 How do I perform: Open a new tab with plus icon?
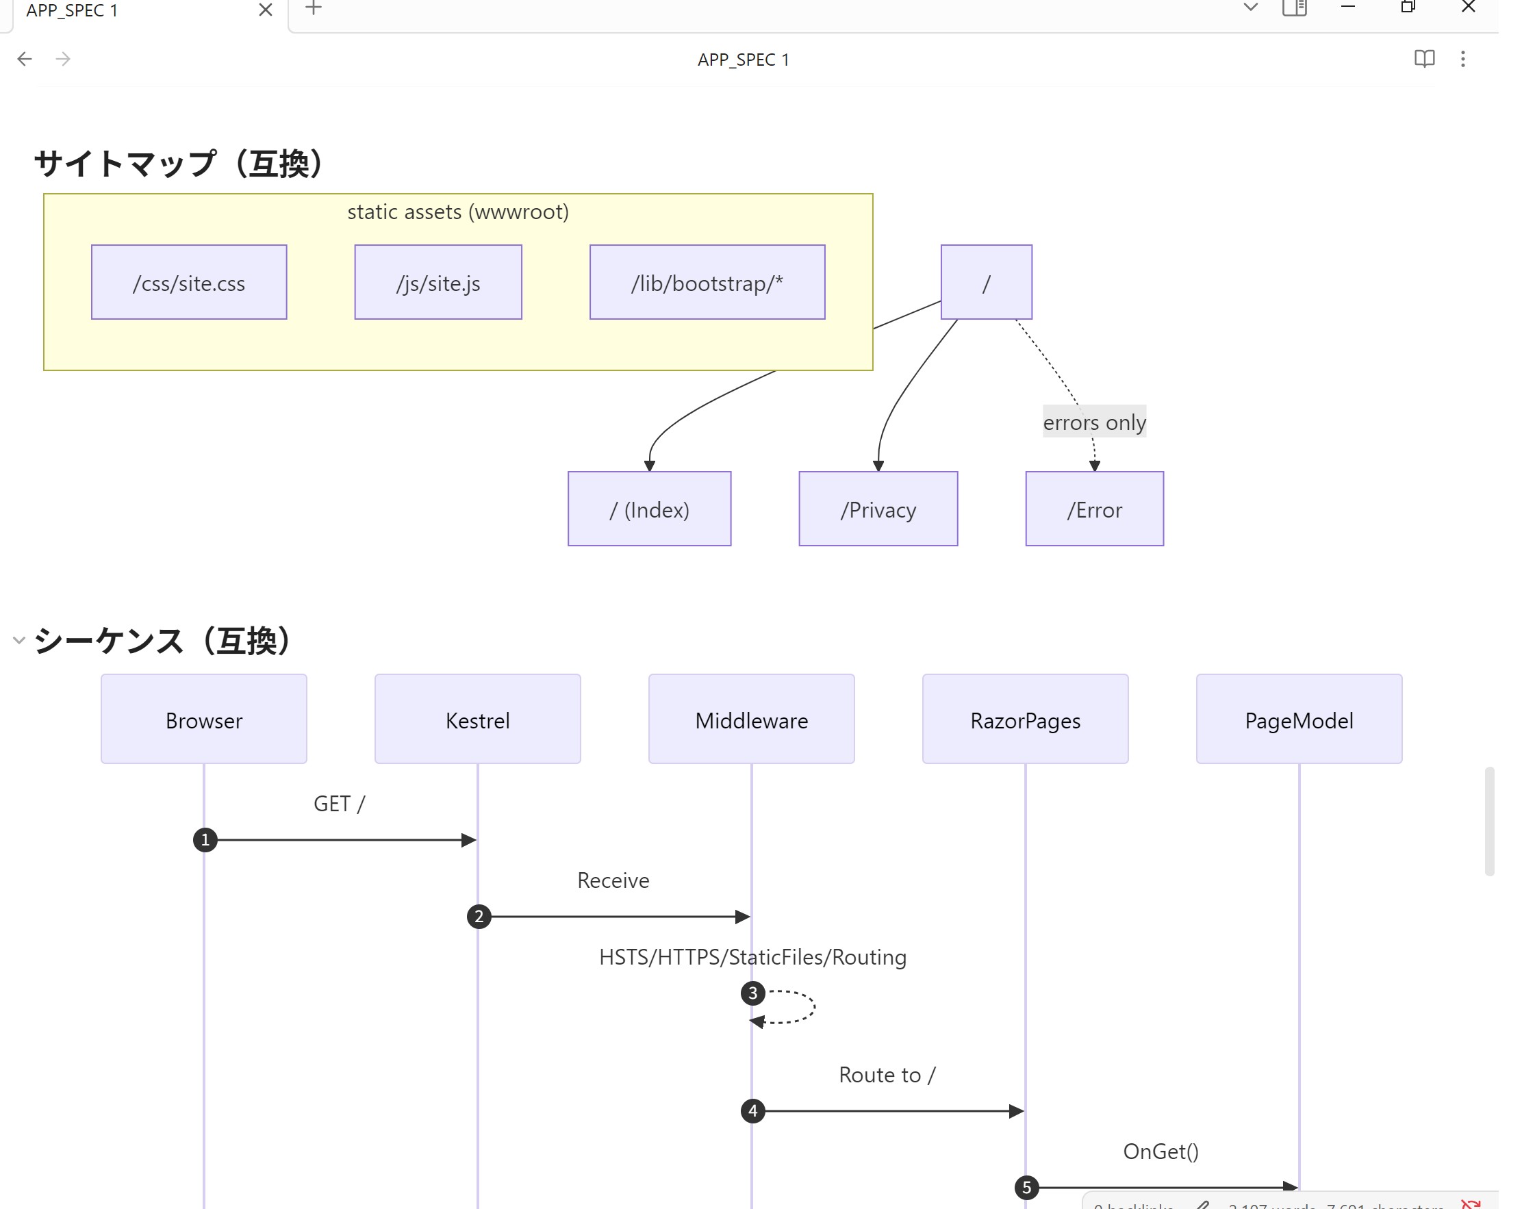[314, 8]
